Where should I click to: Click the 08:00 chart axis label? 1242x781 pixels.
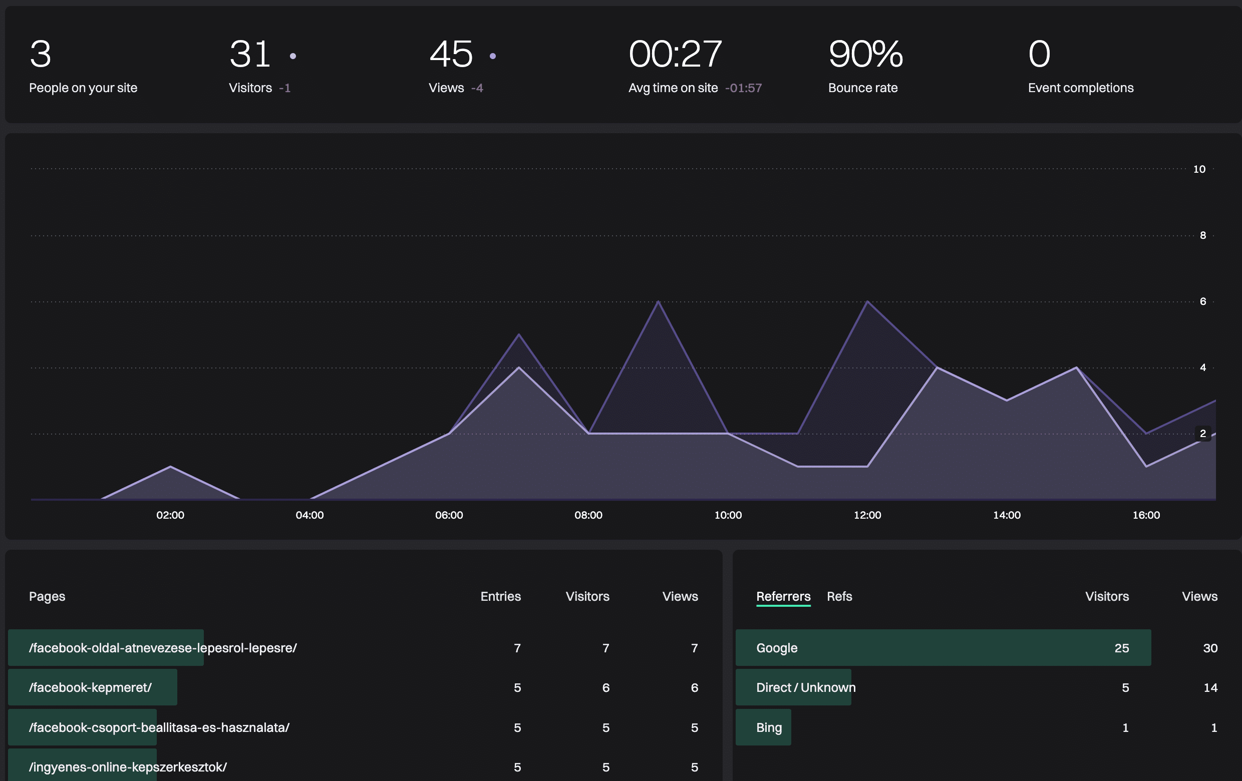[x=588, y=515]
